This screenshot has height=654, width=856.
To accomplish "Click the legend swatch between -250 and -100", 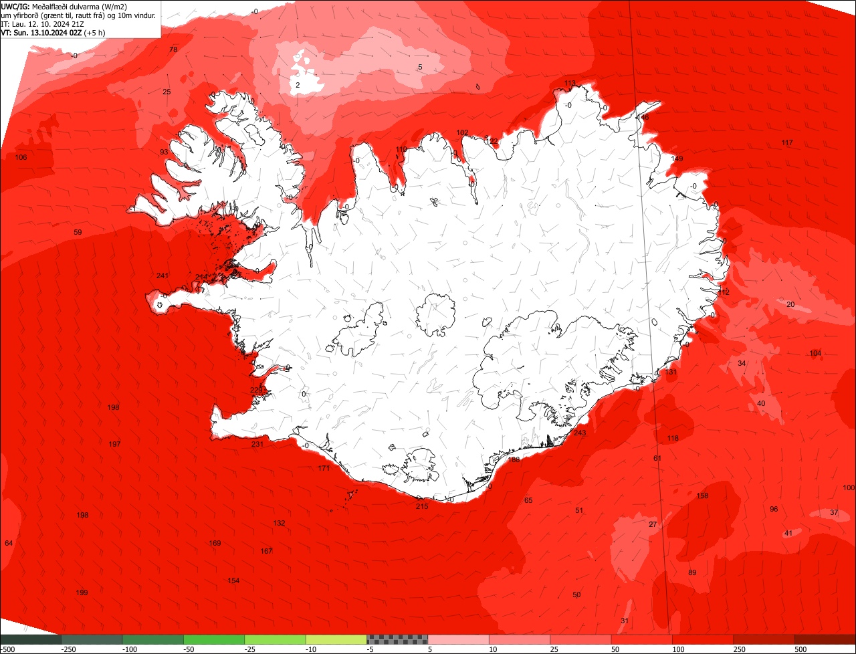I will pos(92,639).
